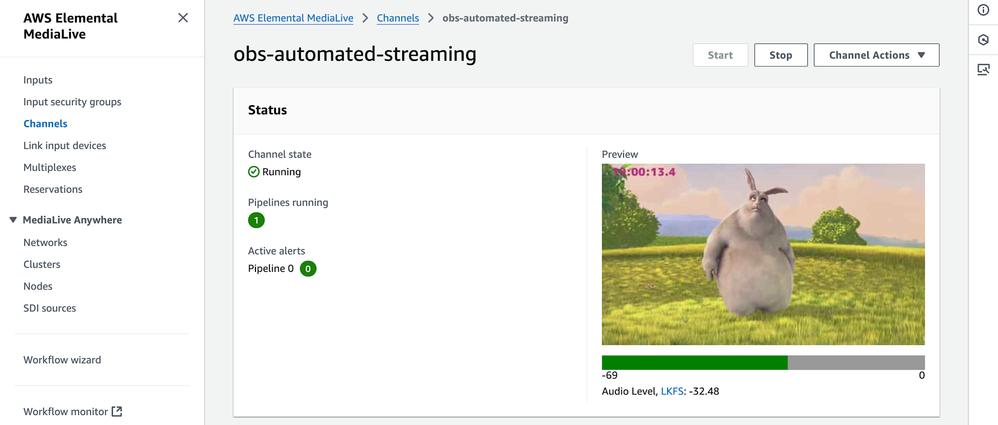Click the Pipelines running label

click(288, 203)
